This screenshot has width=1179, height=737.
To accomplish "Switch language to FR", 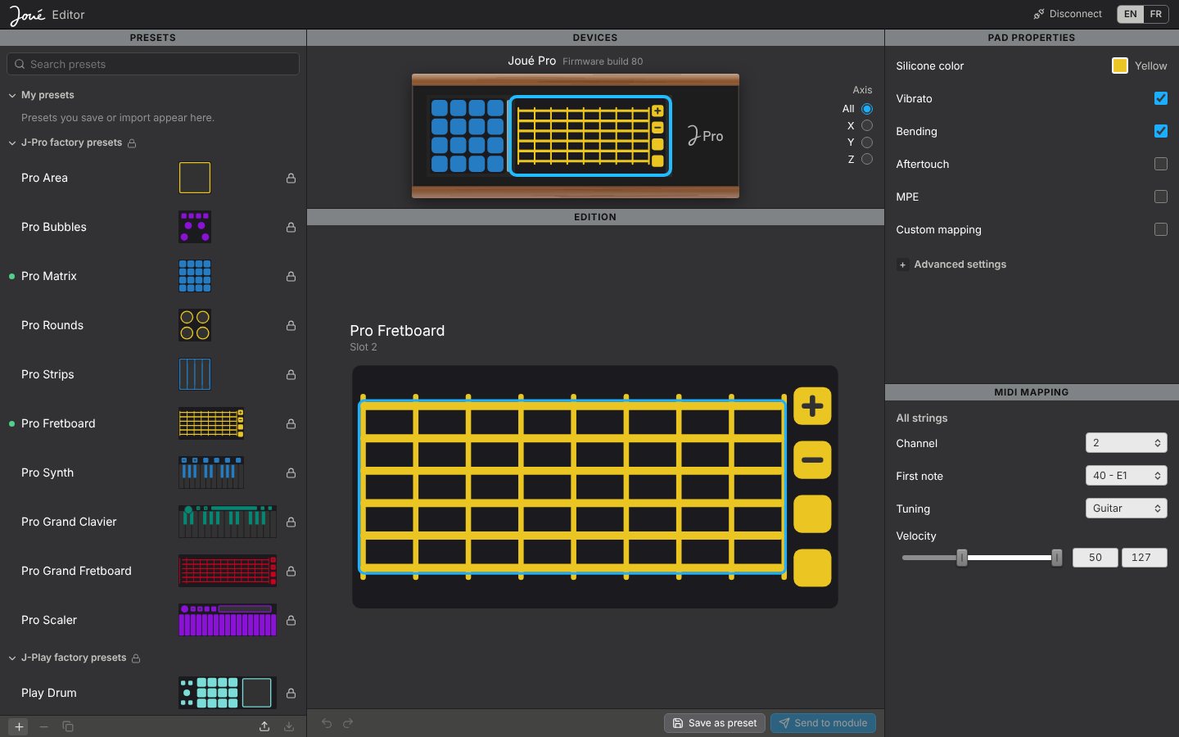I will 1155,14.
